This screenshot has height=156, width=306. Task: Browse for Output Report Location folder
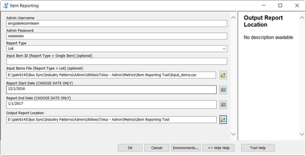click(x=223, y=120)
